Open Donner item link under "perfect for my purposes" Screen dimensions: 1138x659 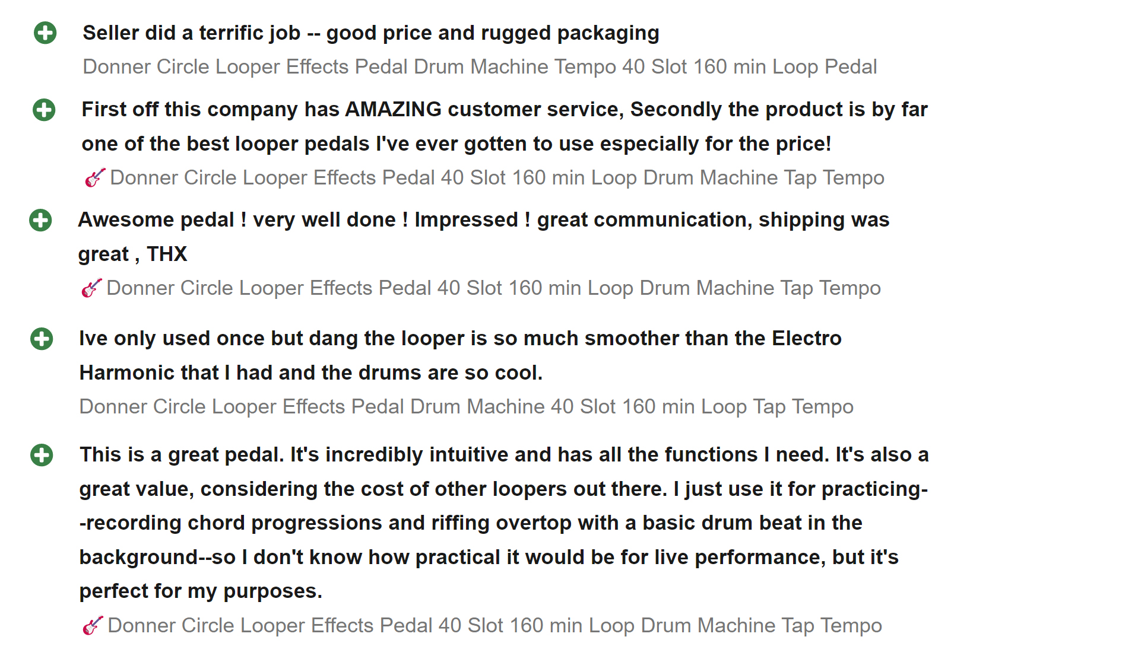(494, 625)
